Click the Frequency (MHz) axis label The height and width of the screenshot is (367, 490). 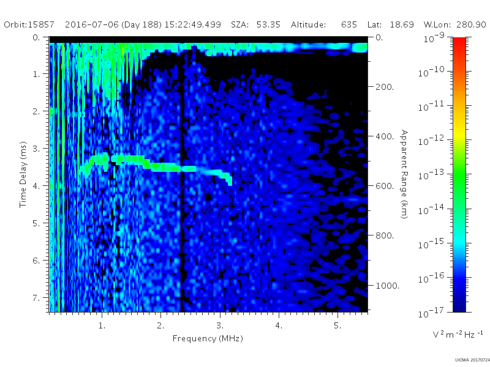208,338
